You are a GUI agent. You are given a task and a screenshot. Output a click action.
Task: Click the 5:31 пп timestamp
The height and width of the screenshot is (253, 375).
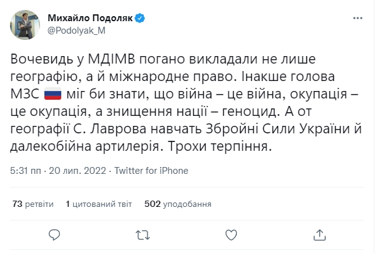tap(27, 170)
